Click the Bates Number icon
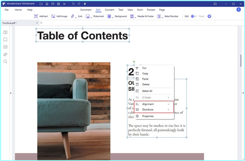Image resolution: width=245 pixels, height=161 pixels. point(159,16)
